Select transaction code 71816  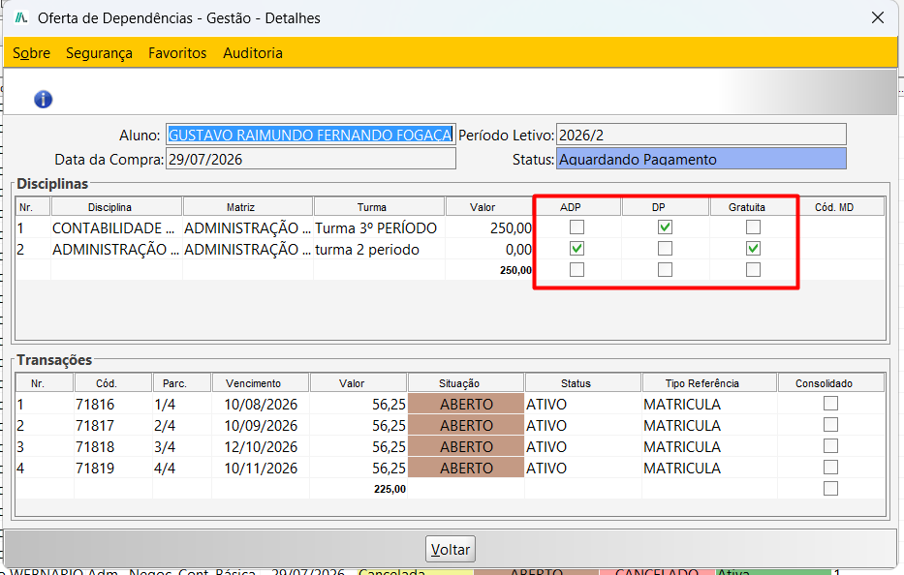(113, 405)
